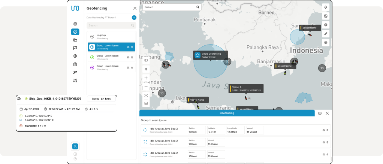Select the highlighted Geofencing sidebar icon
The width and height of the screenshot is (383, 164).
75,32
